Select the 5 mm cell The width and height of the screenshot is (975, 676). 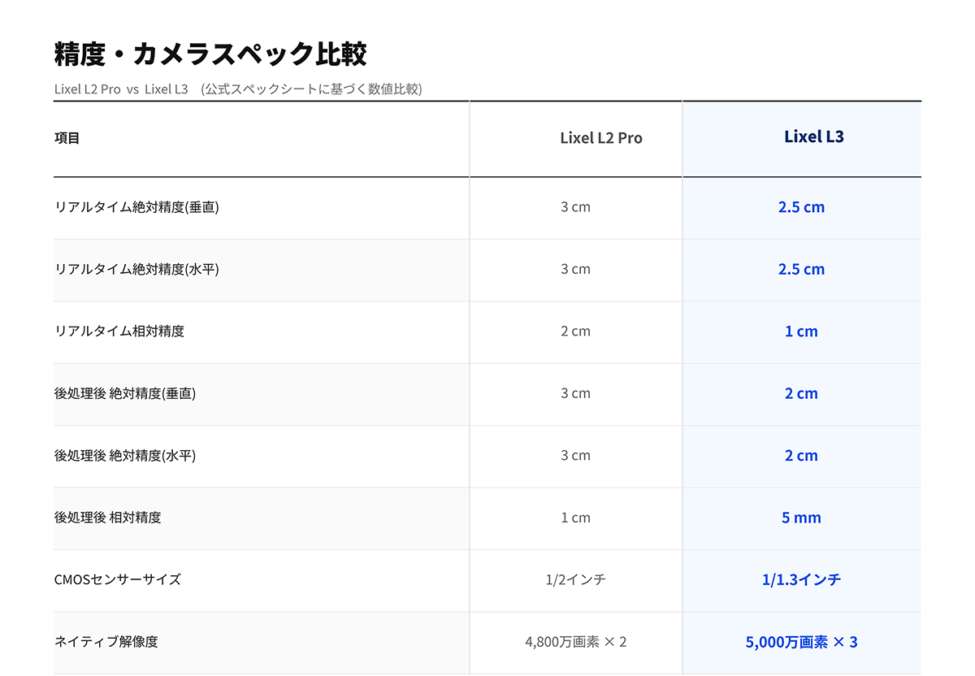click(x=801, y=518)
